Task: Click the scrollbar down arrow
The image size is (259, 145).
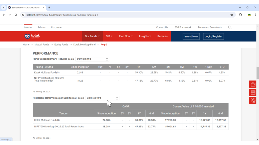Action: point(258,139)
